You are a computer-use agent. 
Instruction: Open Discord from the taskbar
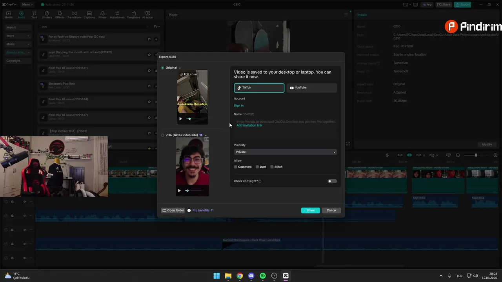tap(251, 276)
